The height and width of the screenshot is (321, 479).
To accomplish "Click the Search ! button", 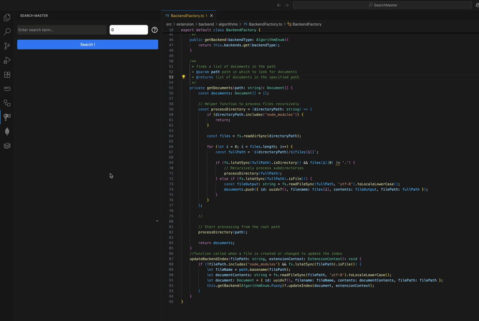I will [87, 44].
